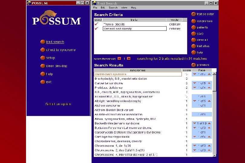Change mode of Truncal obesity from ordinary
Viewport: 245px width, 163px height.
click(175, 24)
